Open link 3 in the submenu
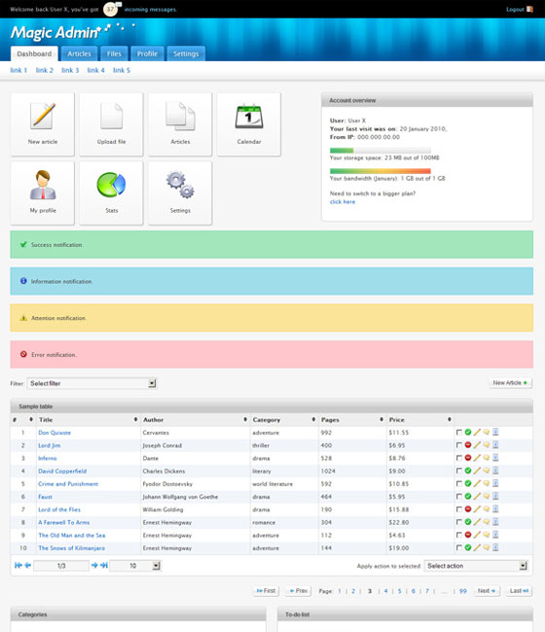Image resolution: width=545 pixels, height=632 pixels. point(70,70)
